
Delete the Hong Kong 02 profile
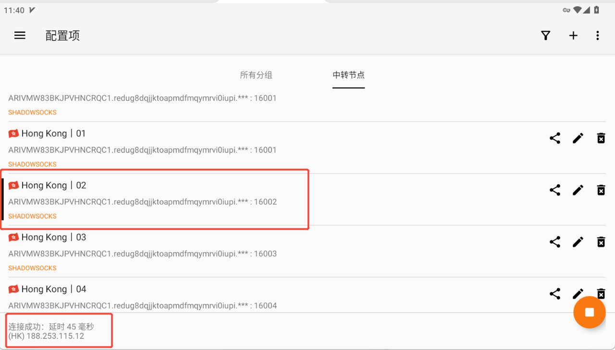coord(601,190)
